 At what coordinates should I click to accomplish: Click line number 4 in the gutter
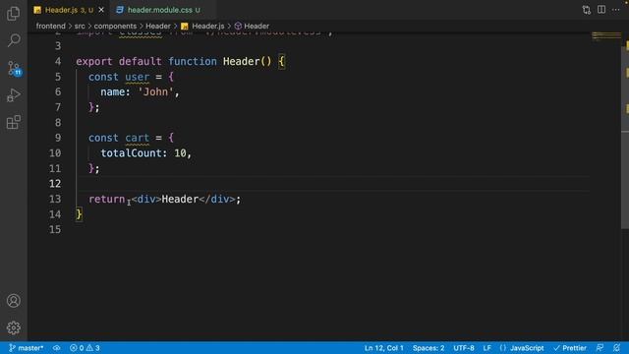pyautogui.click(x=58, y=61)
